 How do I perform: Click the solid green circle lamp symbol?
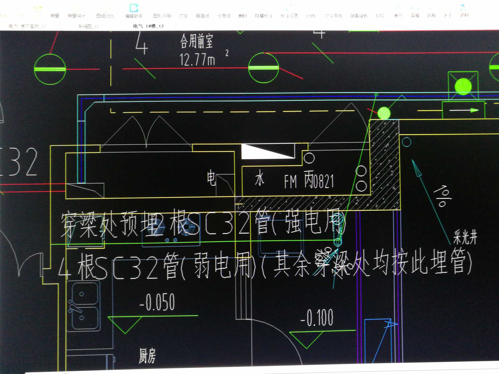point(384,113)
